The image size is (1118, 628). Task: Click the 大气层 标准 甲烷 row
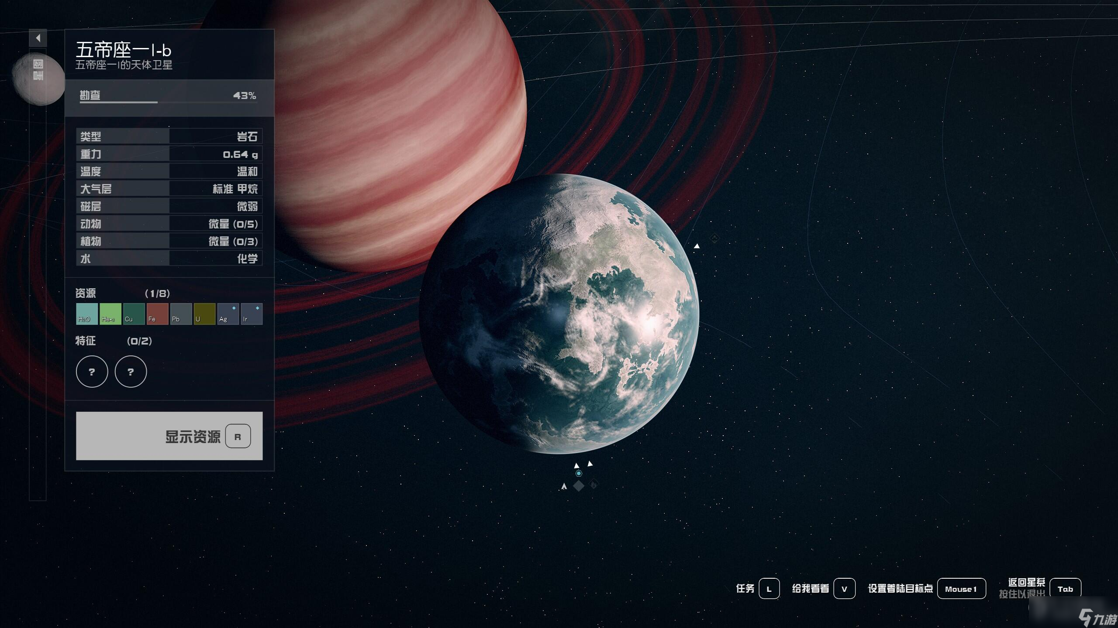(x=169, y=189)
